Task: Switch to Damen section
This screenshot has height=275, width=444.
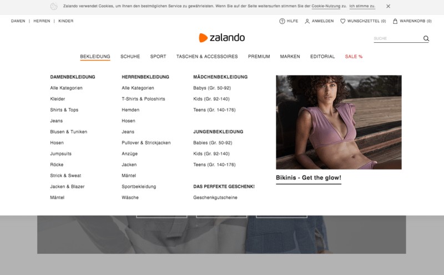Action: click(x=18, y=21)
